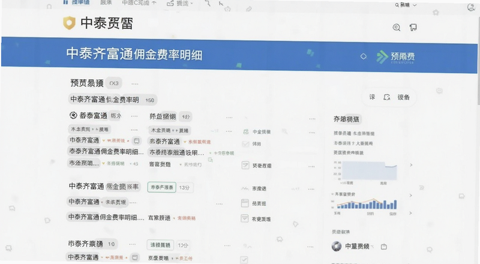Open the orange dropdown after second-column 泰齐富通 pill
Screen dimensions: 480x264
click(x=185, y=142)
